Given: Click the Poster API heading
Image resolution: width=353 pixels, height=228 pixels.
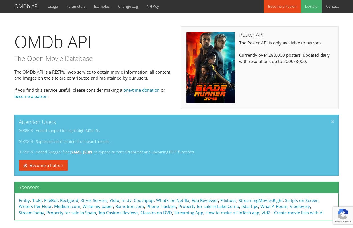Looking at the screenshot, I should (251, 35).
